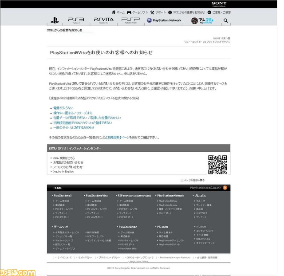This screenshot has height=276, width=284.
Task: Open the PSP logo tab
Action: point(130,20)
